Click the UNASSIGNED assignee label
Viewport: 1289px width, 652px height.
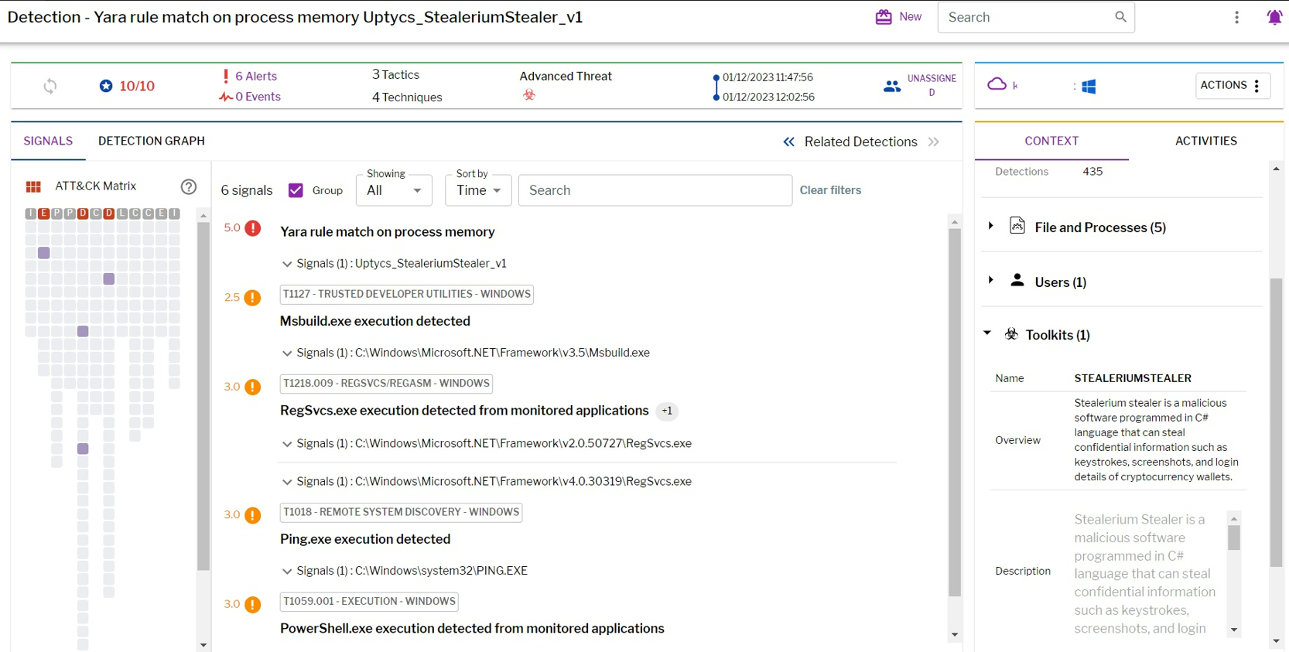click(x=932, y=85)
